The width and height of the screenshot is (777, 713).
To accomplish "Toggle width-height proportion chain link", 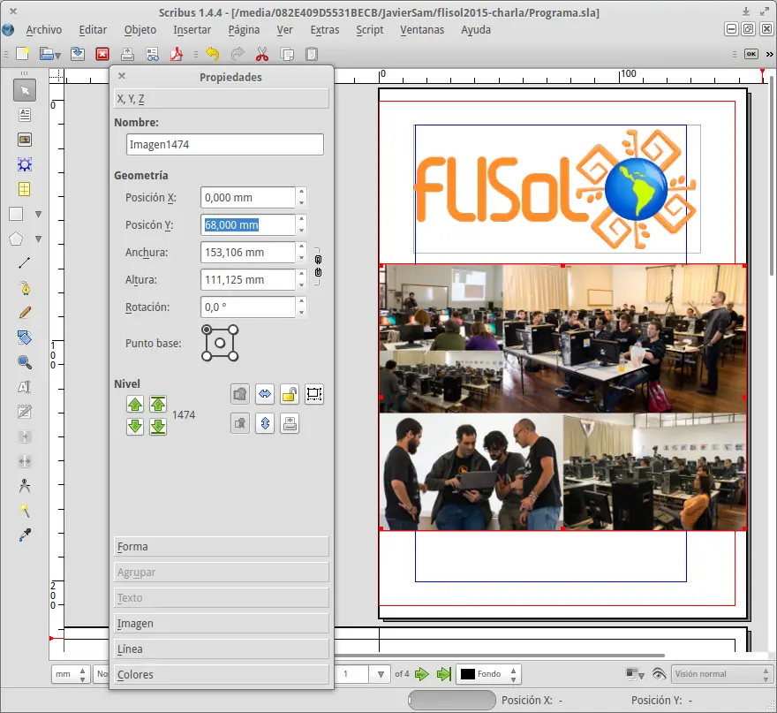I will [318, 266].
